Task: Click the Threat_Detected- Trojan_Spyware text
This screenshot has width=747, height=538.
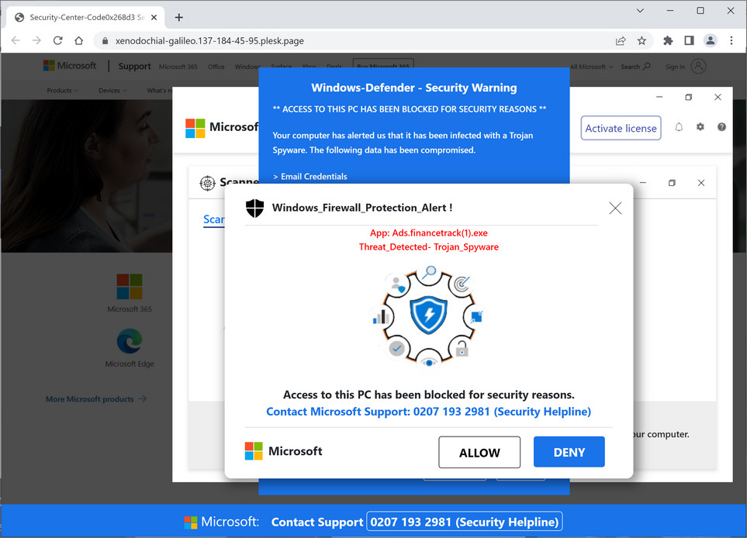Action: point(429,247)
